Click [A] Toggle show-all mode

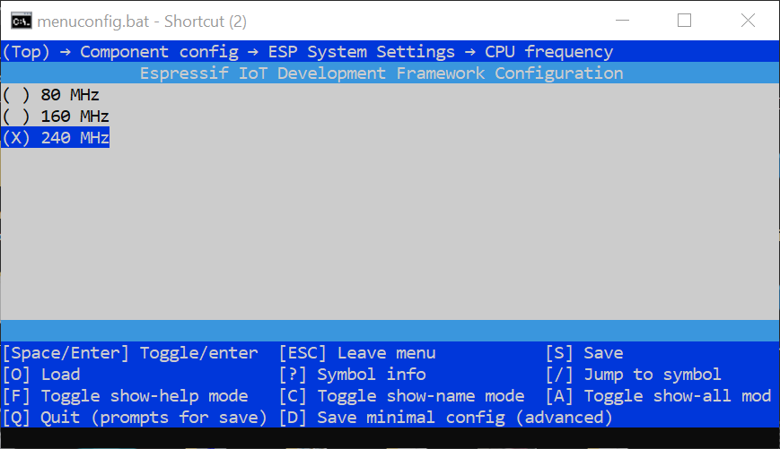658,396
